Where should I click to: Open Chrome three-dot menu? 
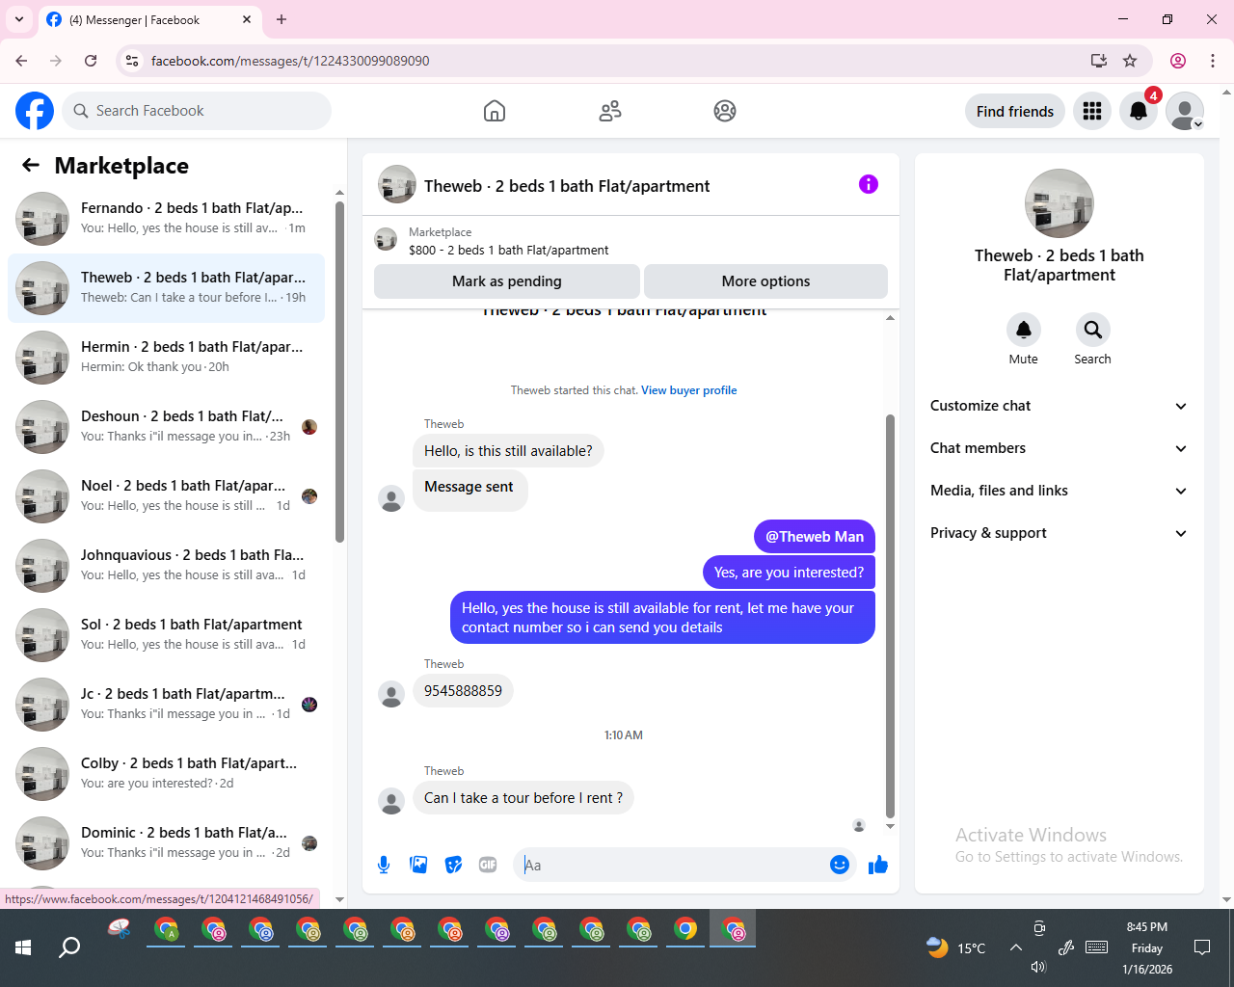click(1213, 61)
